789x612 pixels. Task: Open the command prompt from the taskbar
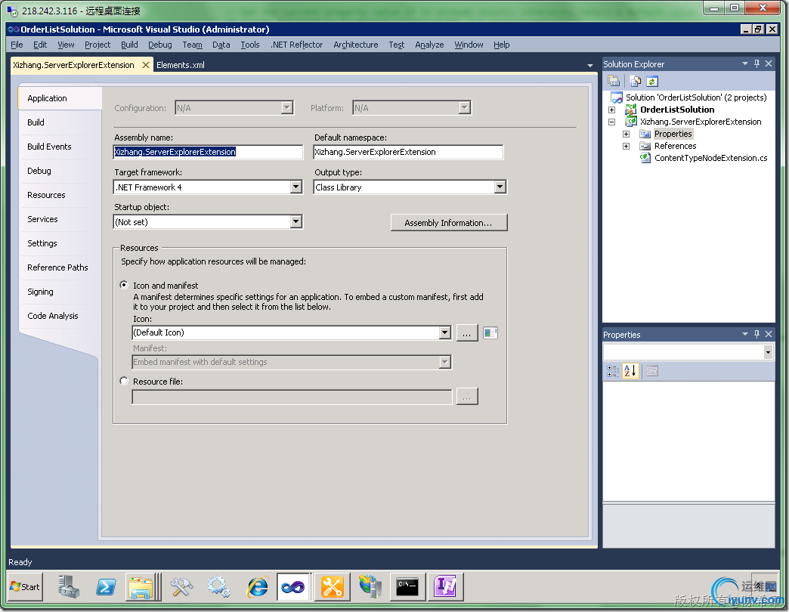click(x=407, y=586)
